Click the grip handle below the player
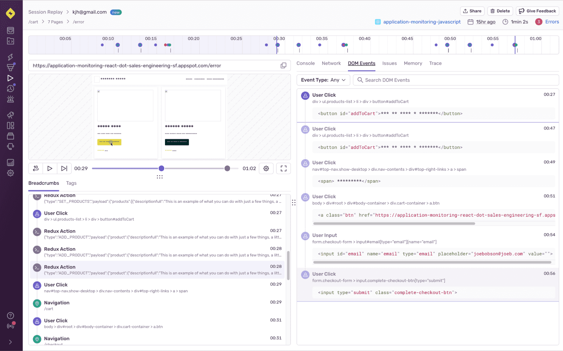The width and height of the screenshot is (563, 351). (x=160, y=177)
